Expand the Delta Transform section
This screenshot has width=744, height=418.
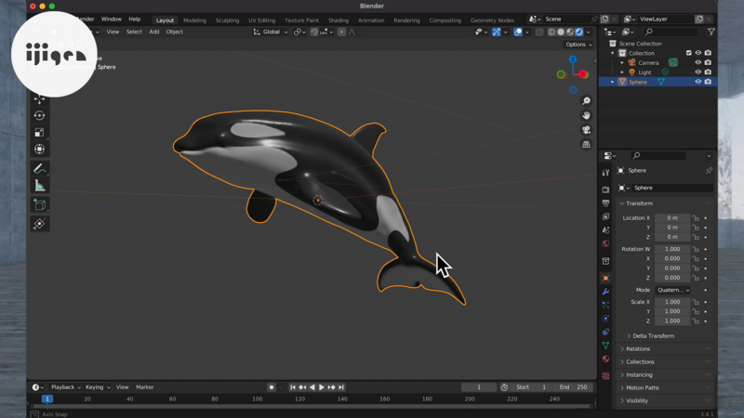[653, 336]
